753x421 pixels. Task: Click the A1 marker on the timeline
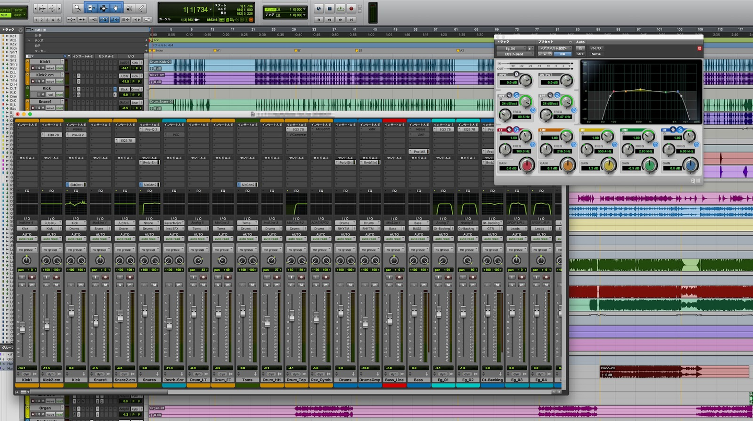coord(214,51)
